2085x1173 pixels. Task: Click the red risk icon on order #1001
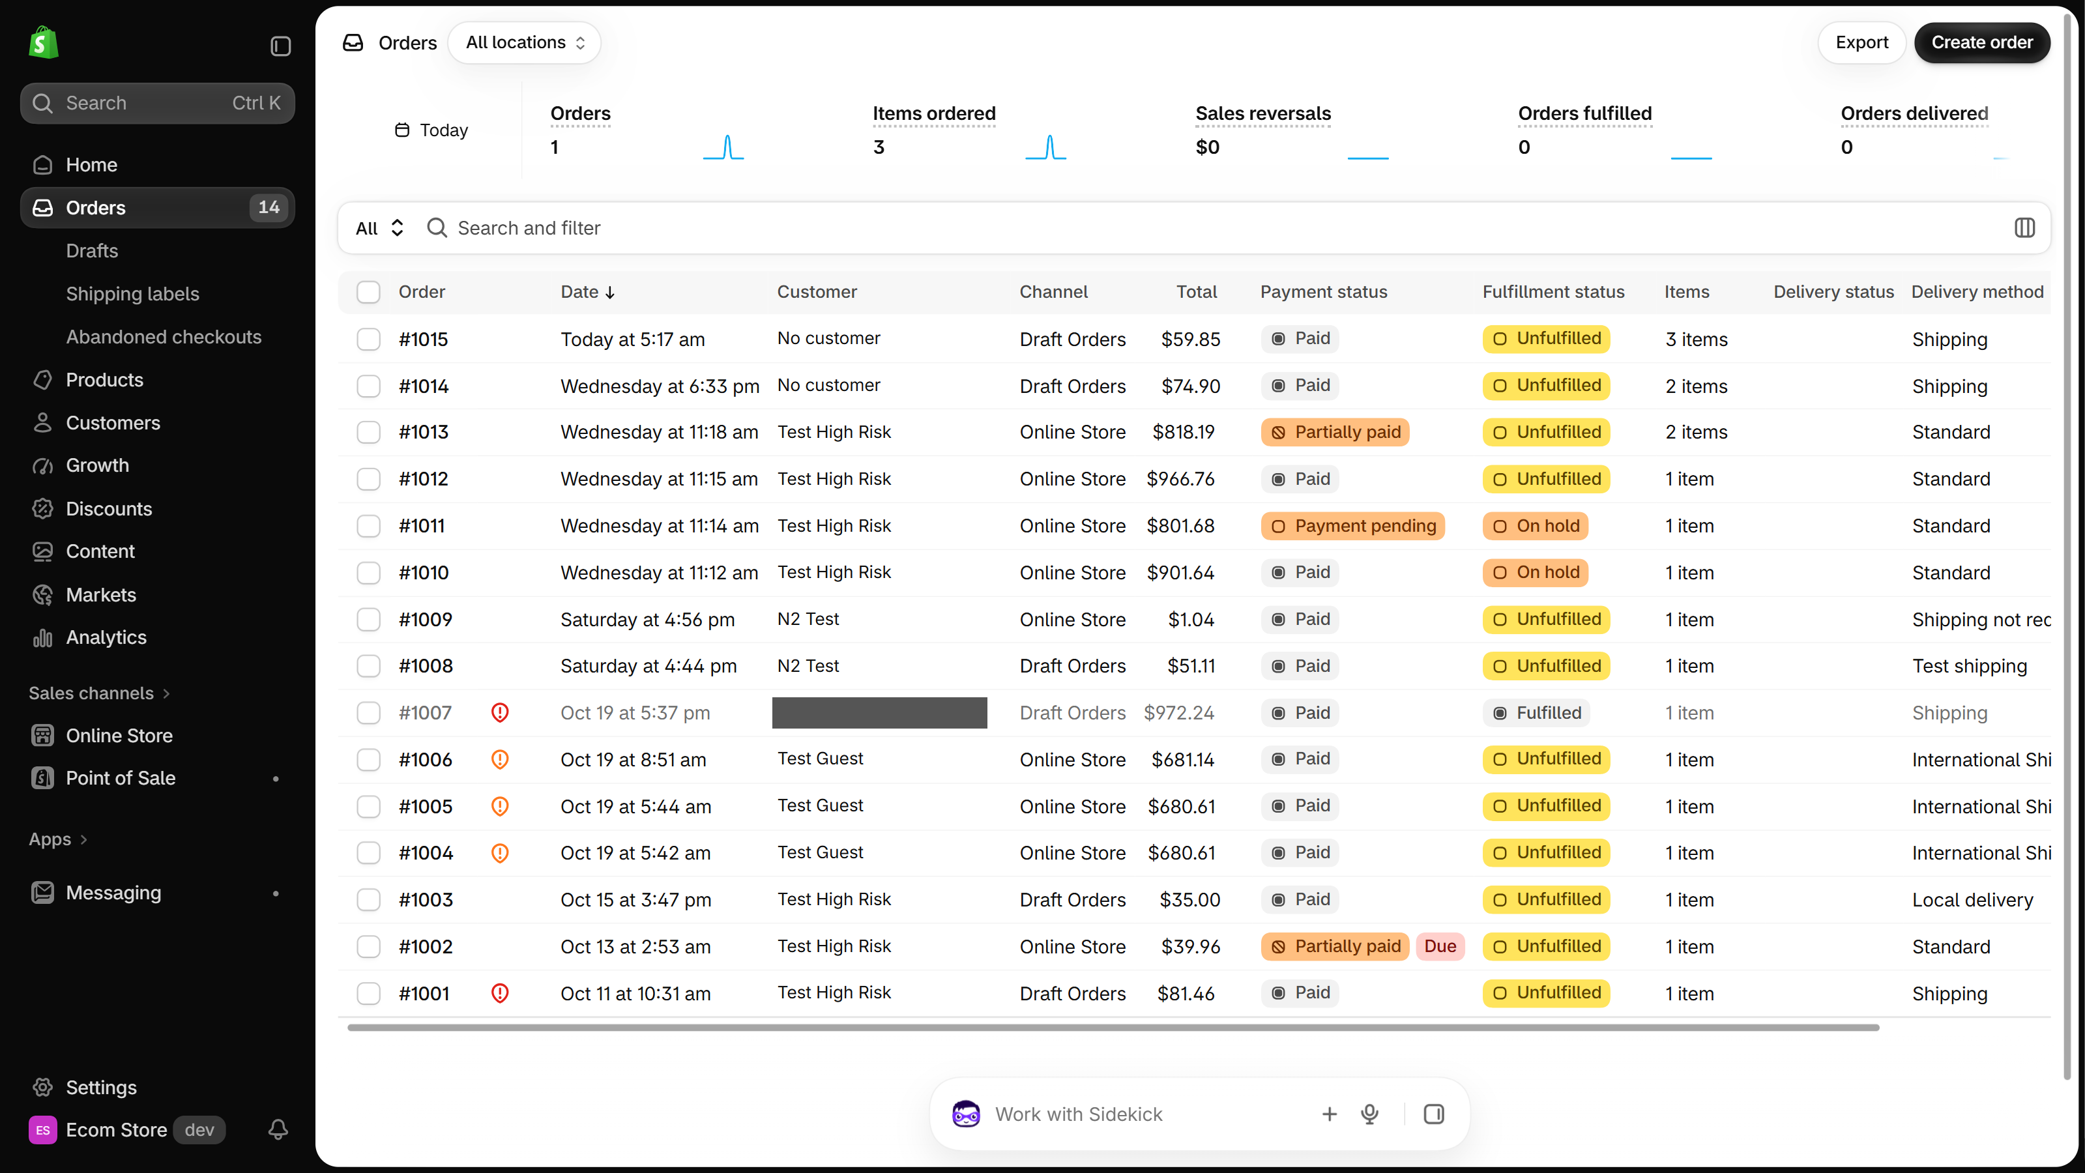click(500, 993)
